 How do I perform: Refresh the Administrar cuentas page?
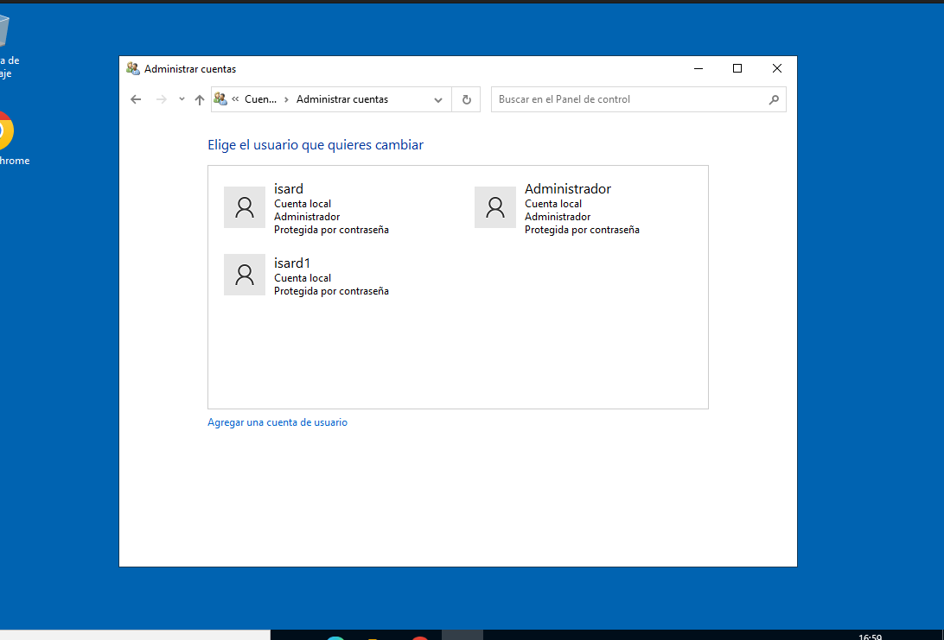[466, 99]
